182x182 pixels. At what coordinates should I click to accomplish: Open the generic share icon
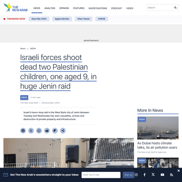tap(63, 131)
